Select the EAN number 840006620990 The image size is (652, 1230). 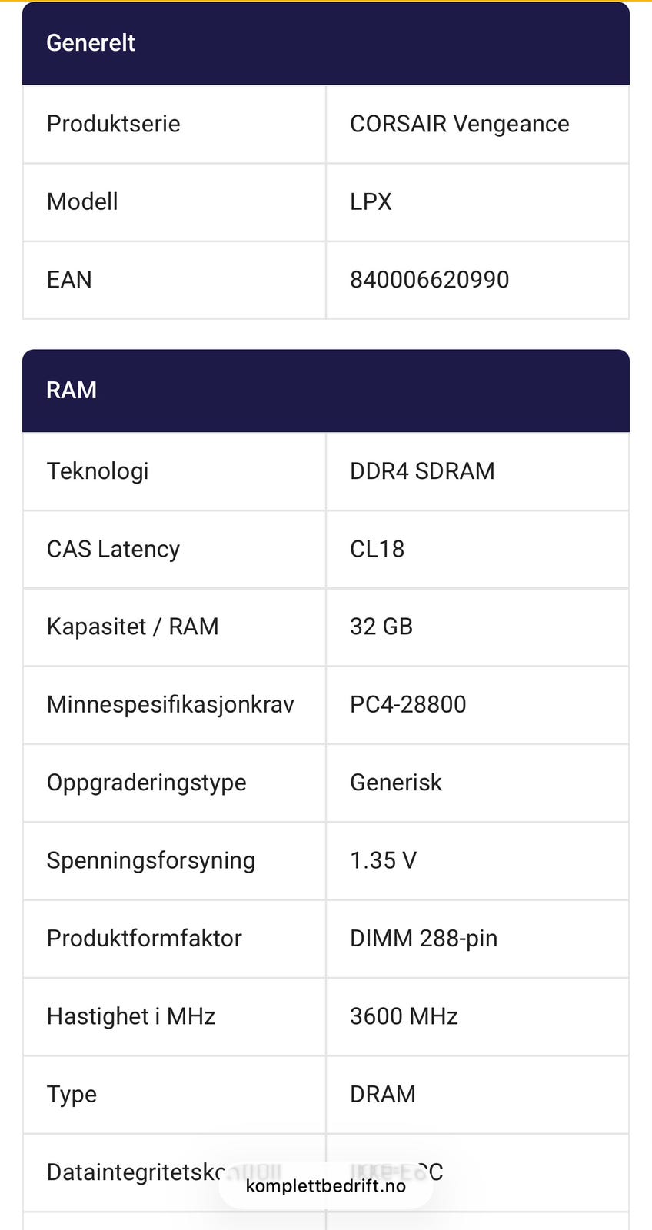pos(429,280)
